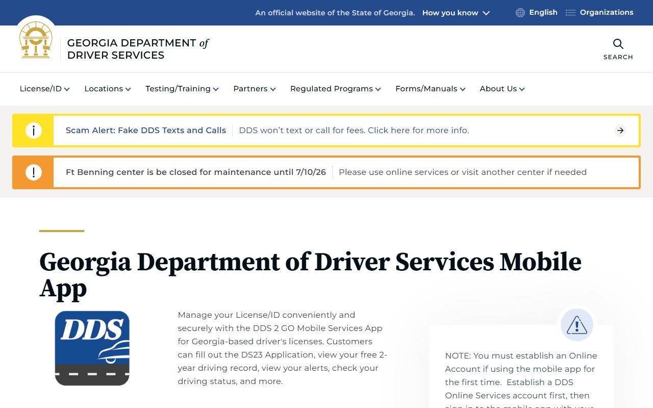The height and width of the screenshot is (408, 653).
Task: Click 'DDS won't text or call for fees' text
Action: pos(354,131)
